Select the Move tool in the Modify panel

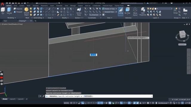point(64,9)
